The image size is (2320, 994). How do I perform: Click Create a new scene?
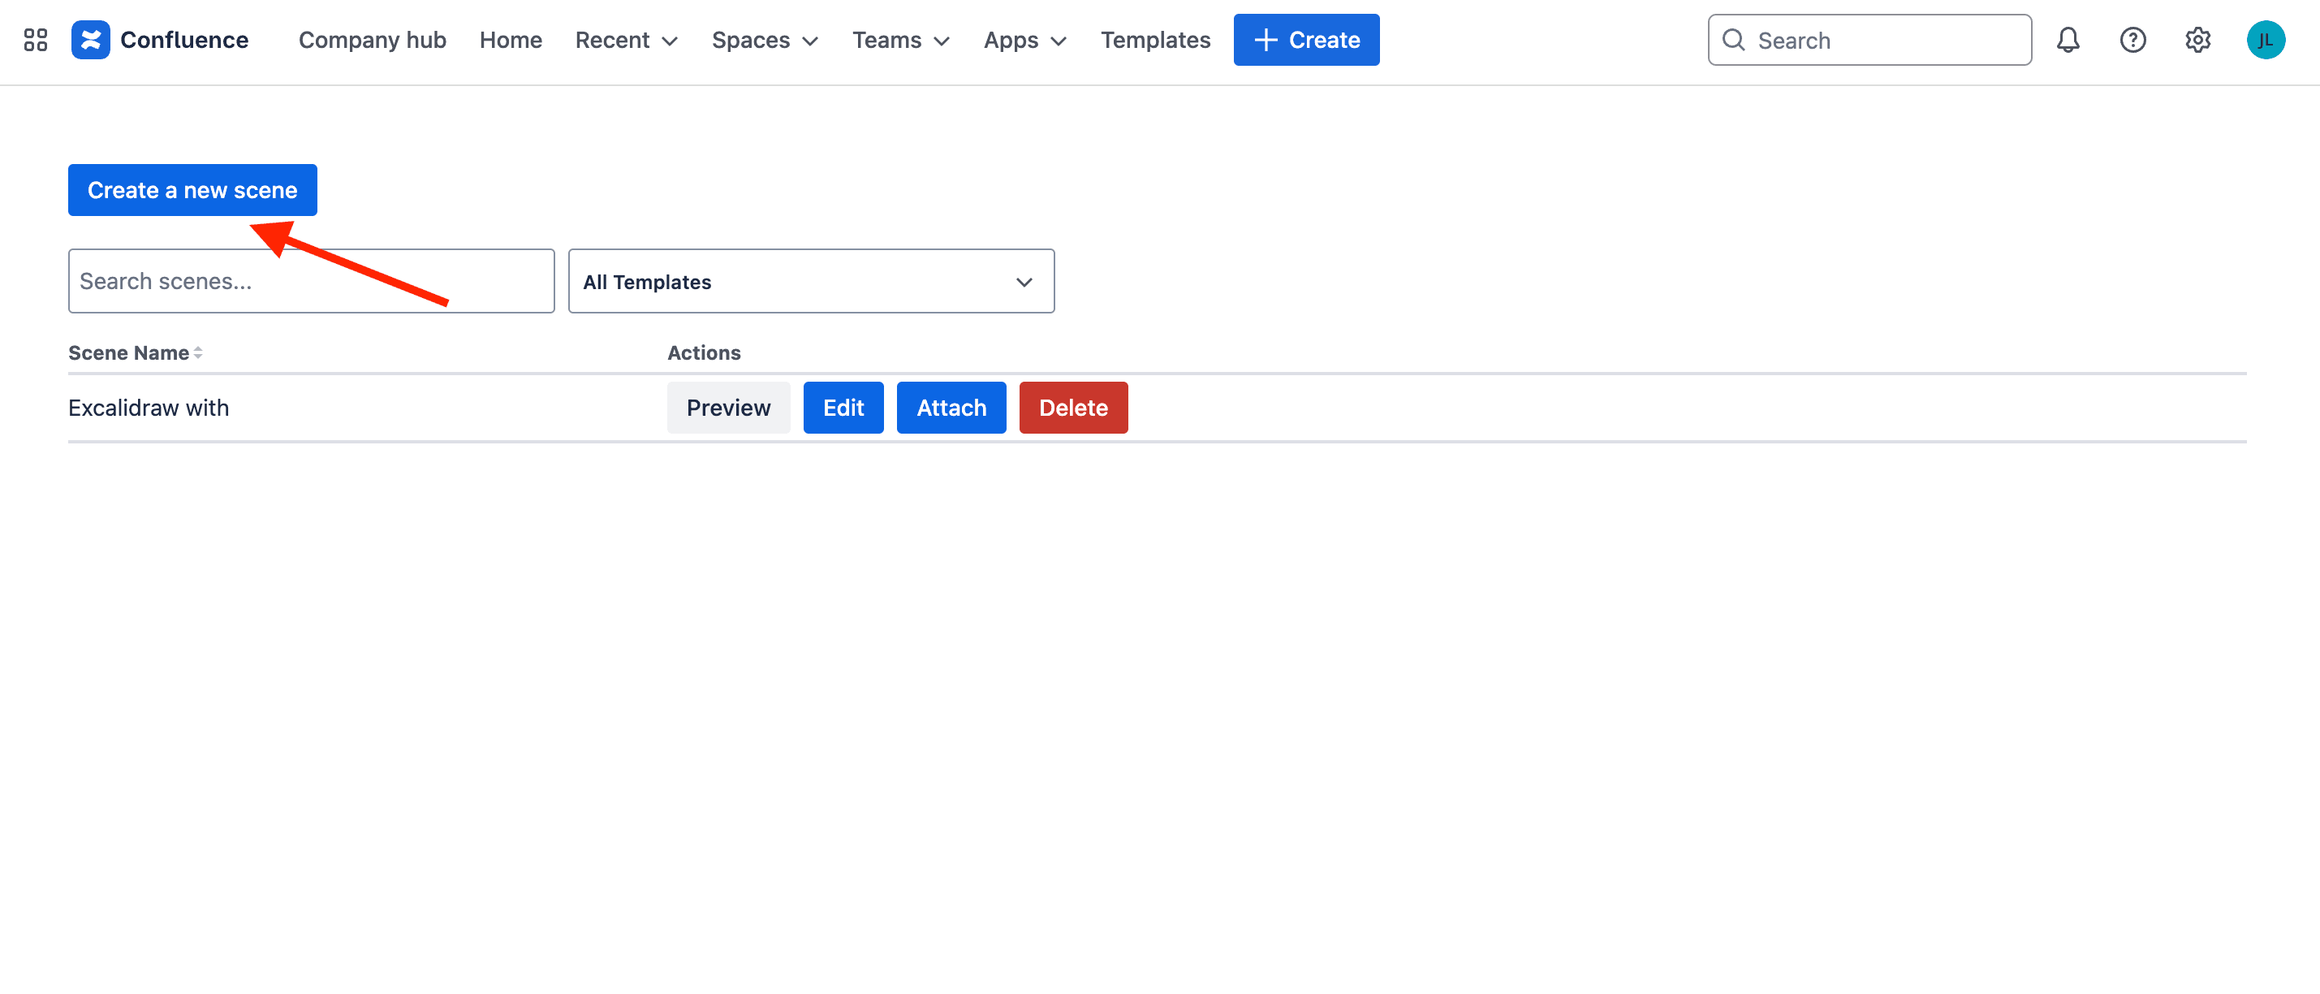[x=192, y=190]
